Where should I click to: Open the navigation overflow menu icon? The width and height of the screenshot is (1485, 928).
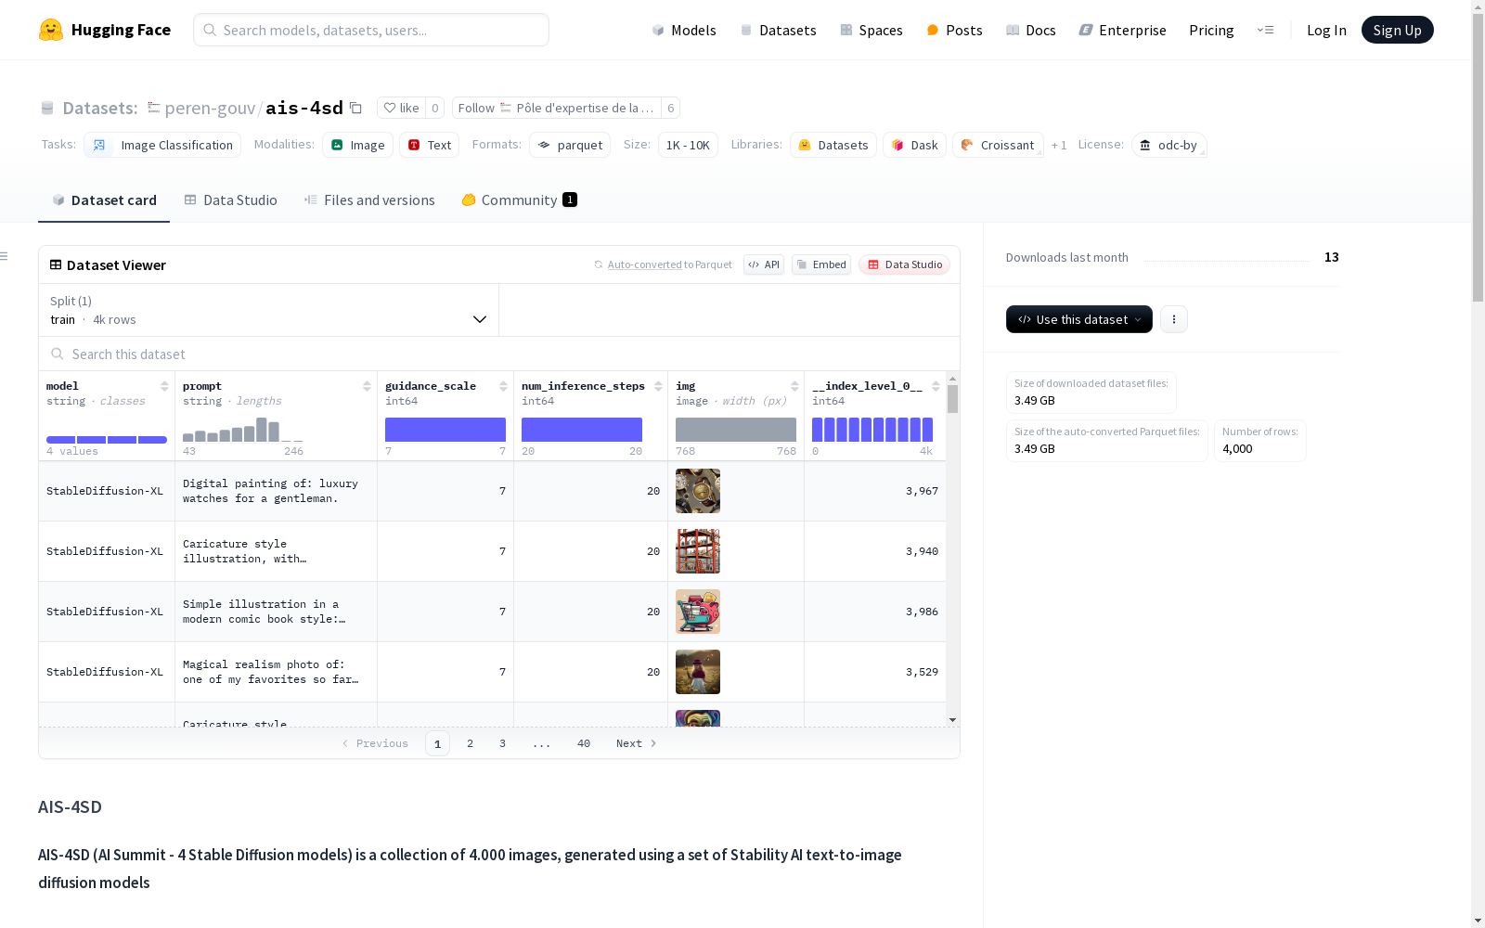[1265, 30]
